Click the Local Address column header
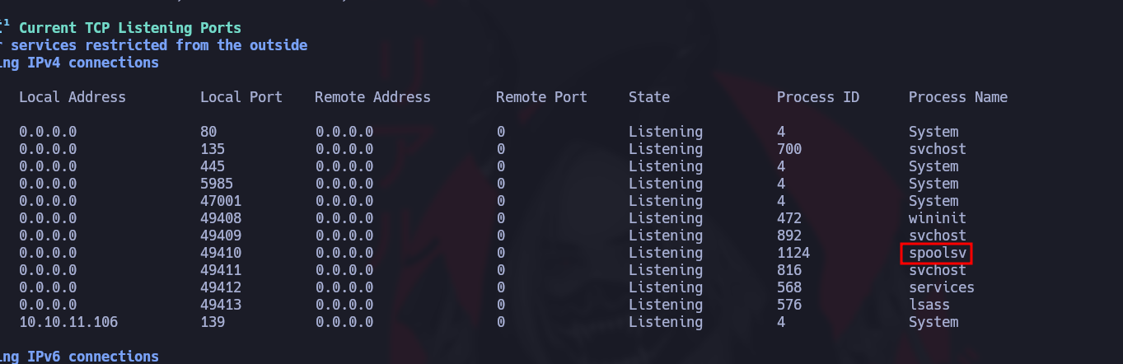This screenshot has height=364, width=1123. coord(73,97)
